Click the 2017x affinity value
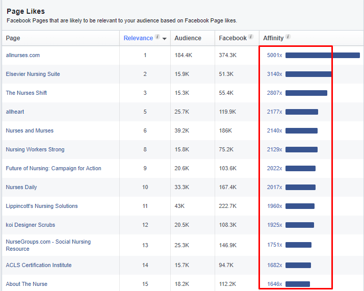The width and height of the screenshot is (364, 291). (275, 187)
